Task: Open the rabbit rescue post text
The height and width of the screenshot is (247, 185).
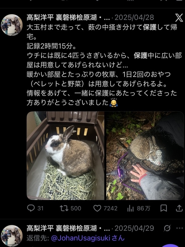Action: coord(104,65)
